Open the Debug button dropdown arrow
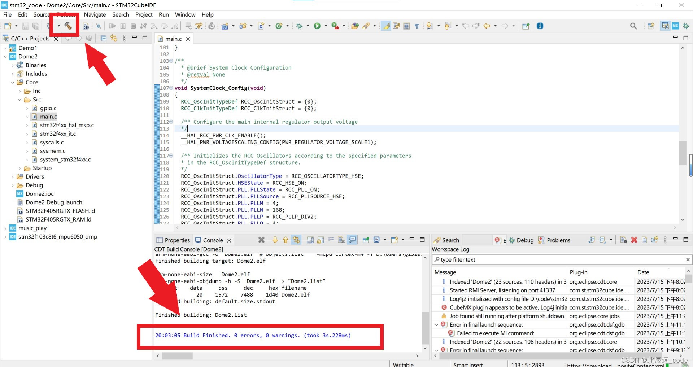The width and height of the screenshot is (693, 367). (308, 26)
